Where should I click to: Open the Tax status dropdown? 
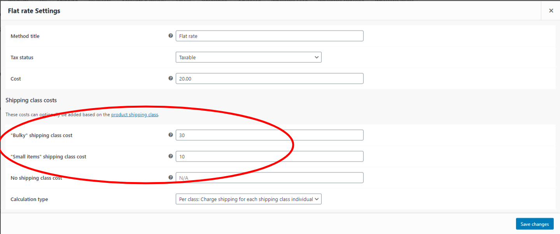[248, 57]
